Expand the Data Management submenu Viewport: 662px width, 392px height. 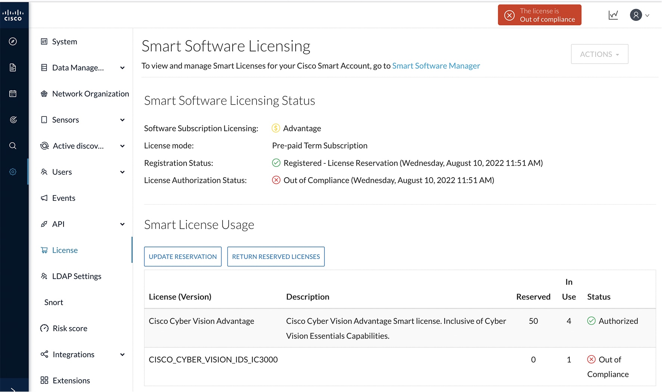pos(122,68)
